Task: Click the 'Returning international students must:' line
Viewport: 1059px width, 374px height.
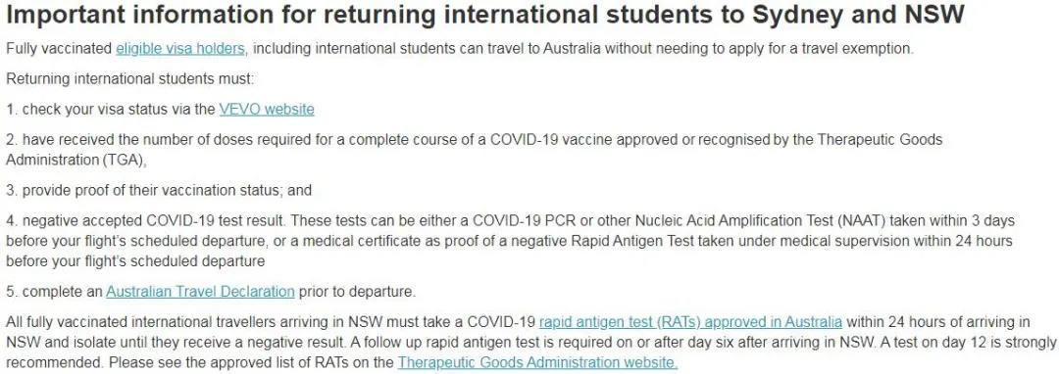Action: point(129,79)
